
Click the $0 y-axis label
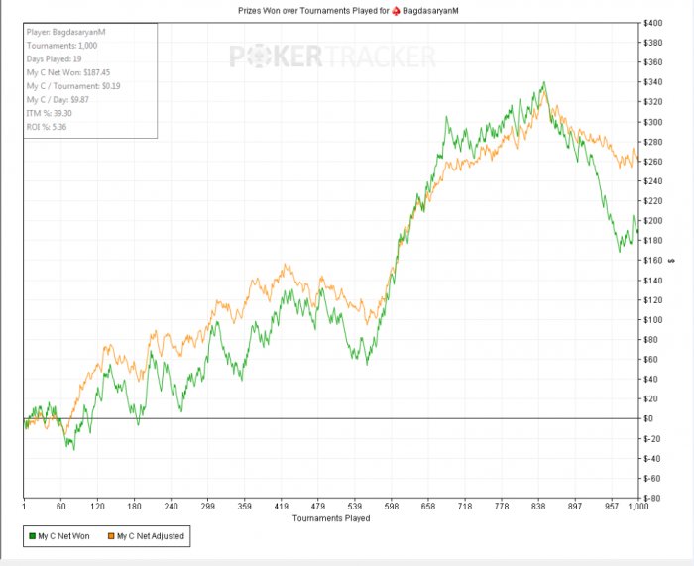648,418
